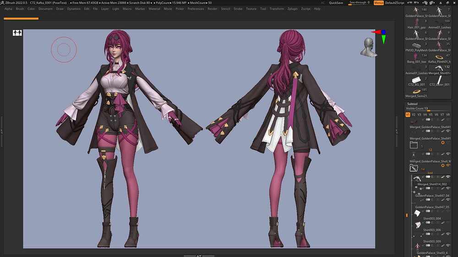458x257 pixels.
Task: Click the QuickSave button
Action: click(x=336, y=3)
